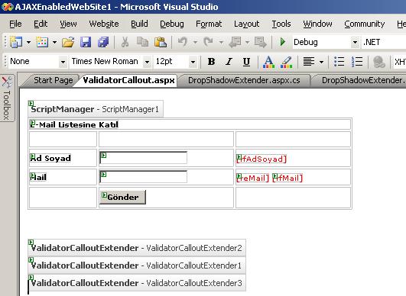Open the View menu

click(68, 24)
